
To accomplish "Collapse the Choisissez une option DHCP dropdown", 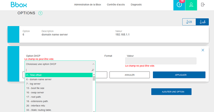I will point(93,64).
